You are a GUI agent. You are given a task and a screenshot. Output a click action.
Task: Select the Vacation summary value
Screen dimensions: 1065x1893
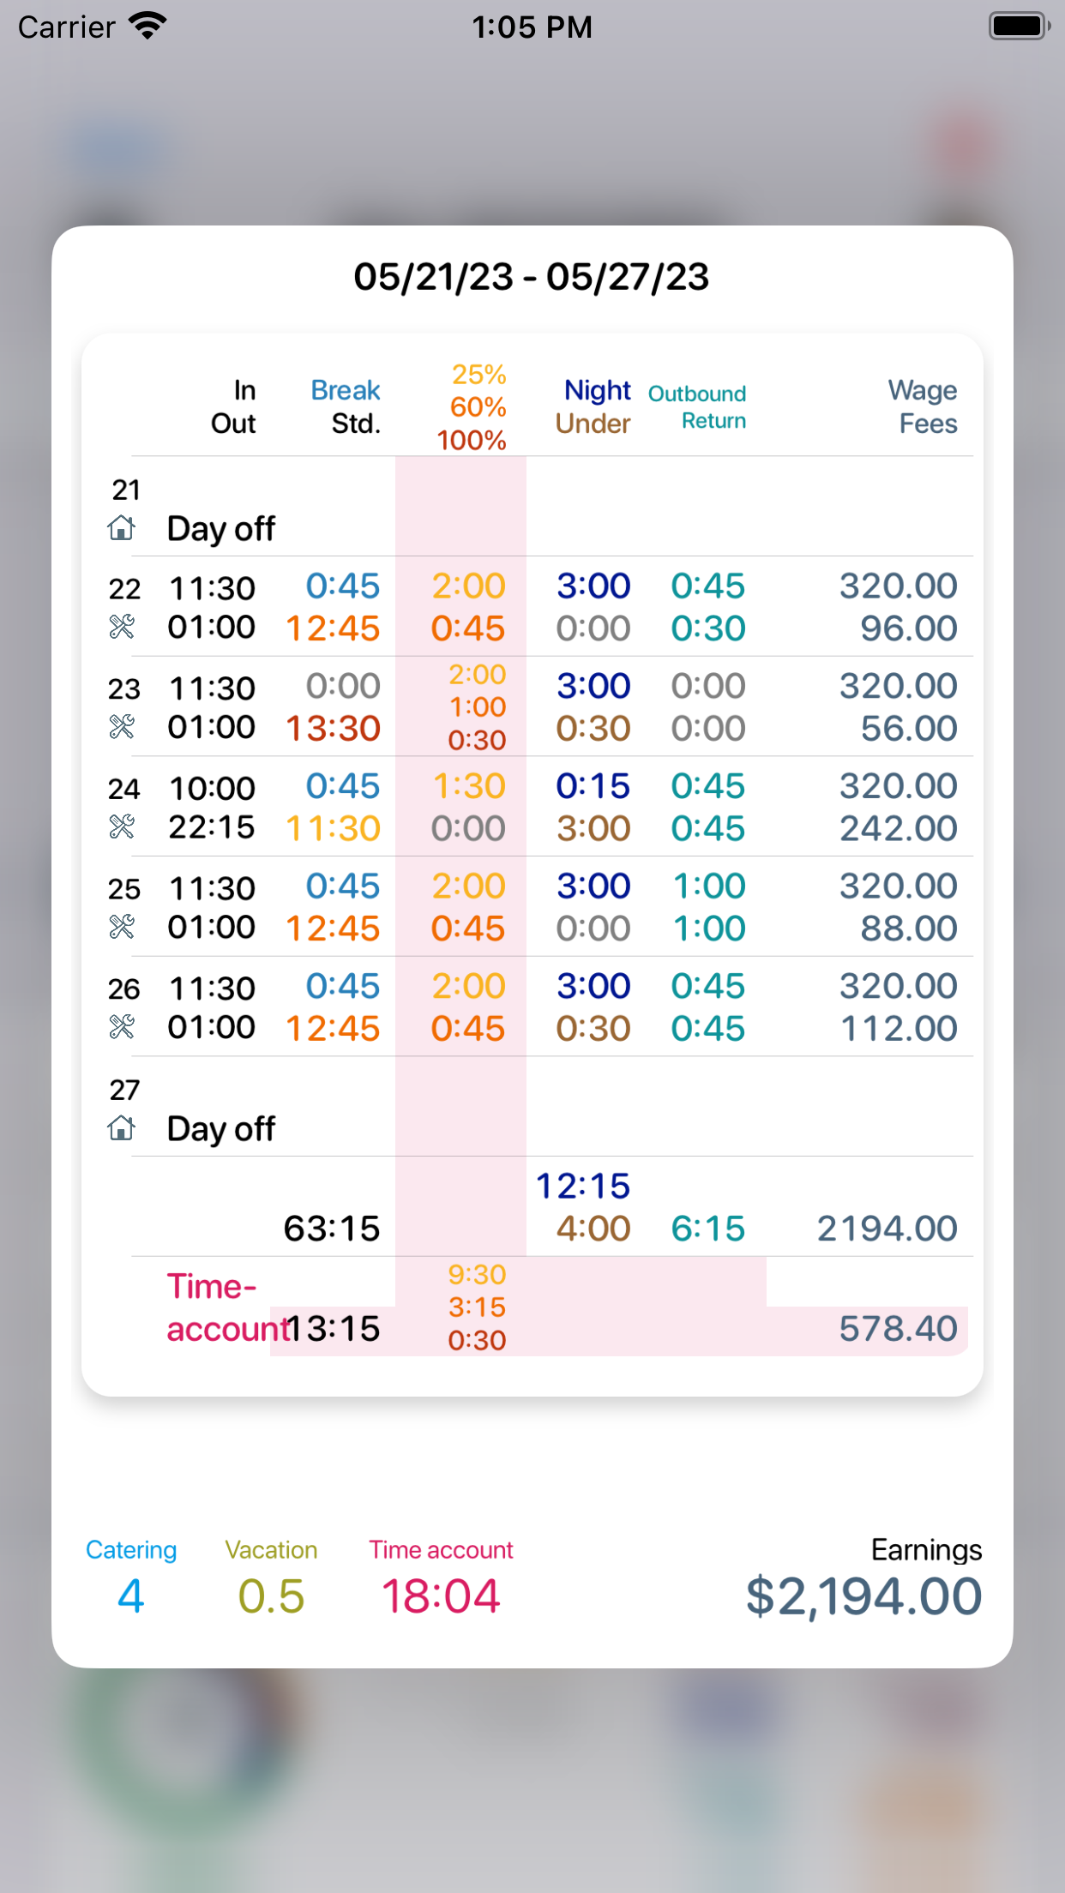271,1596
